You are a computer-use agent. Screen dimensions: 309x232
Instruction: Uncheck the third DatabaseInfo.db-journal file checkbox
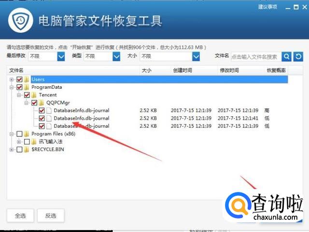coord(42,126)
